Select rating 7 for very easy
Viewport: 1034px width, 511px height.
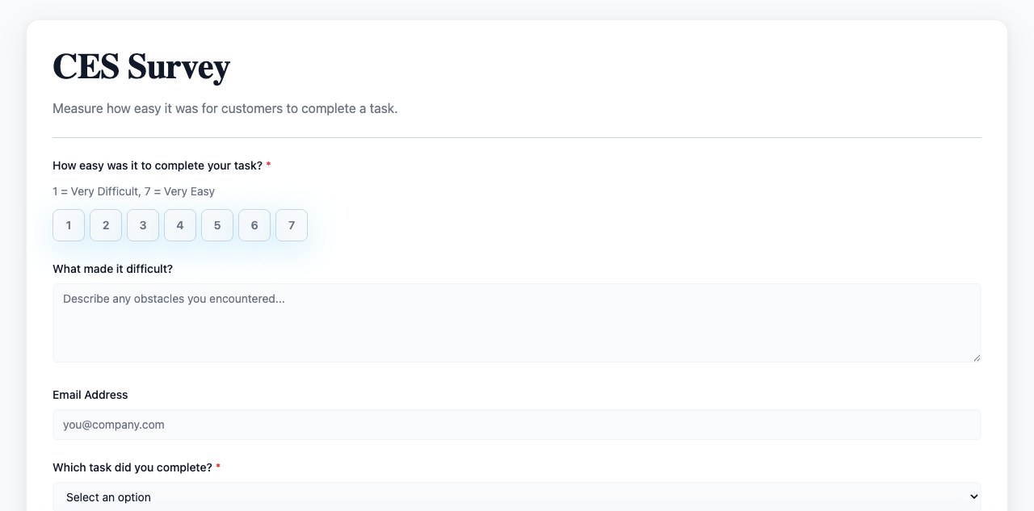coord(292,225)
